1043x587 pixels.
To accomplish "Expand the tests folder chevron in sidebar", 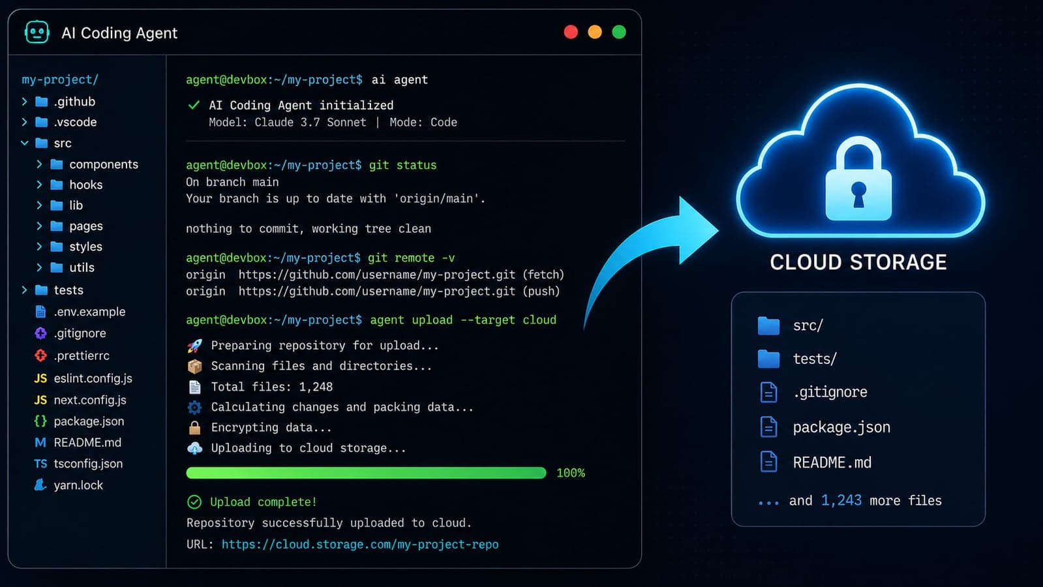I will tap(24, 290).
